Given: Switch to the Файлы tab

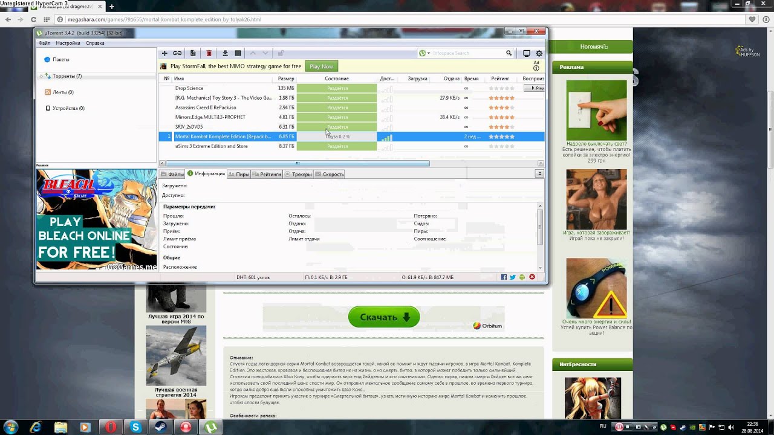Looking at the screenshot, I should [x=172, y=174].
